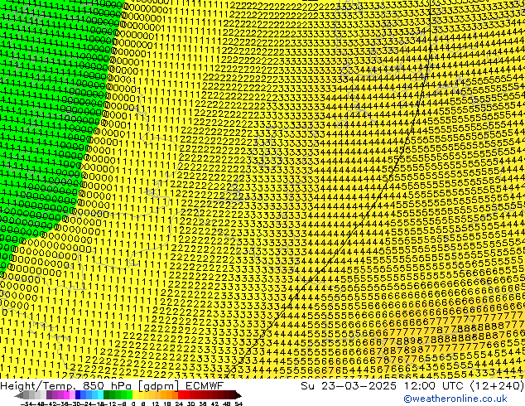The image size is (525, 406).
Task: Select the dark maroon right-arrow end of legend
Action: [238, 395]
